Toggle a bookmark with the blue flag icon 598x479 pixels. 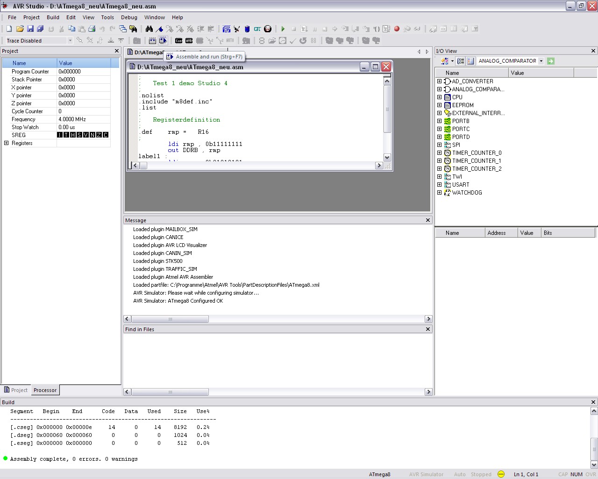159,29
